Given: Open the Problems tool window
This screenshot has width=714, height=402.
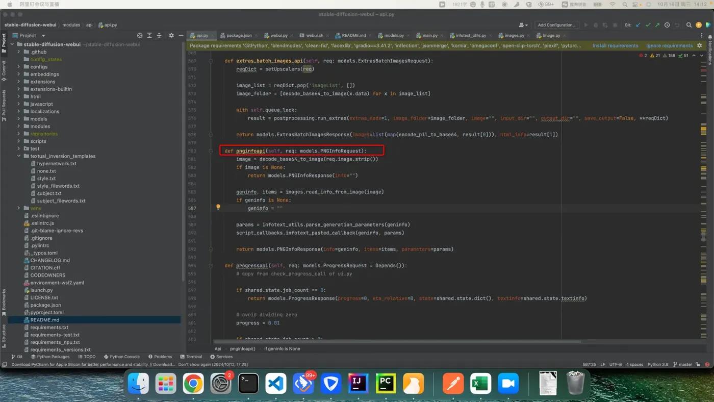Looking at the screenshot, I should tap(160, 357).
